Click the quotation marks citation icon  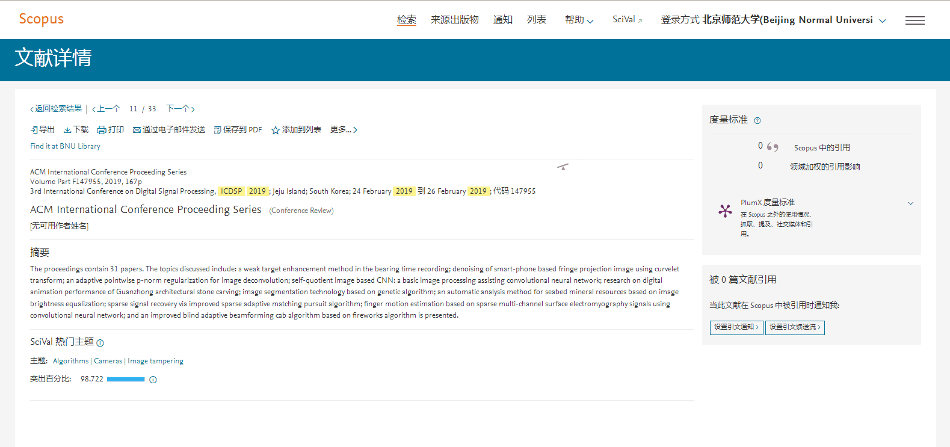[x=773, y=147]
